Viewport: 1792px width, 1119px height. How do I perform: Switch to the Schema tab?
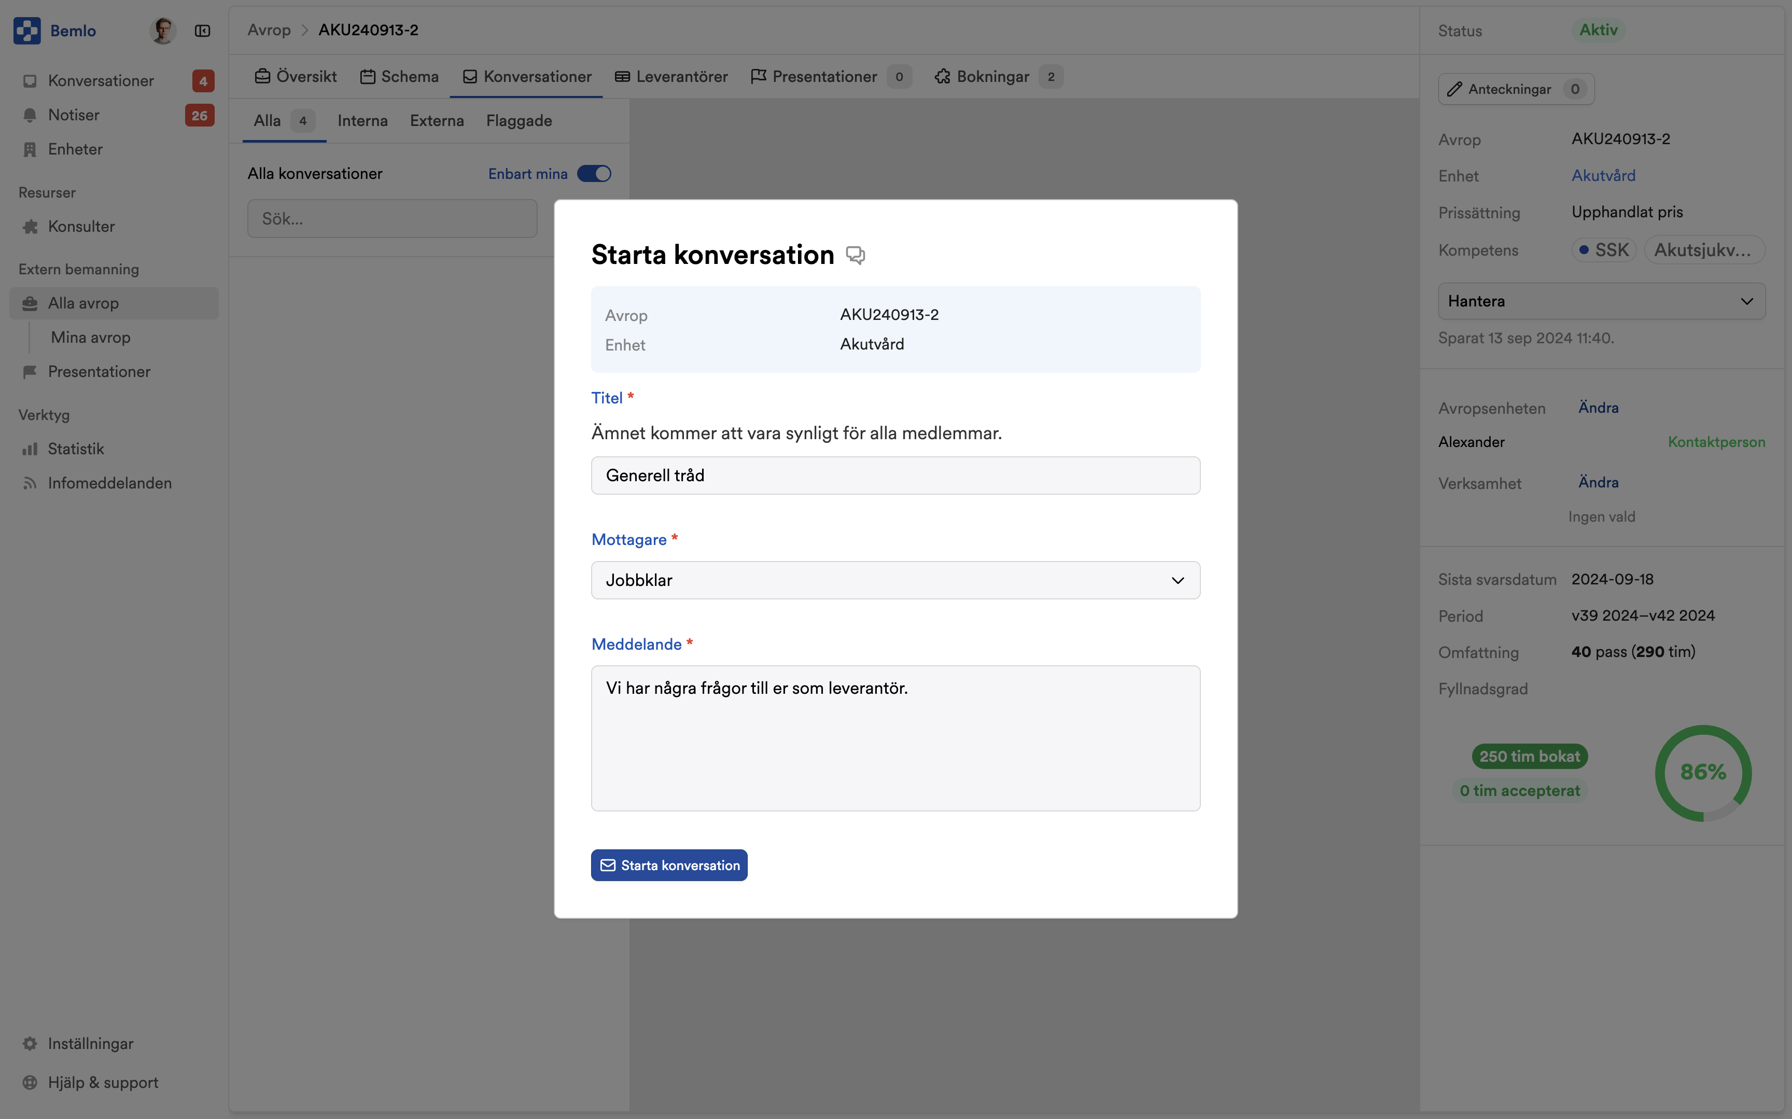pos(400,76)
